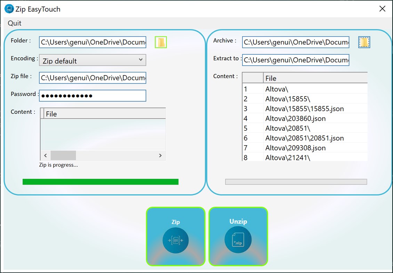393x273 pixels.
Task: Browse for a folder to compress
Action: click(160, 42)
